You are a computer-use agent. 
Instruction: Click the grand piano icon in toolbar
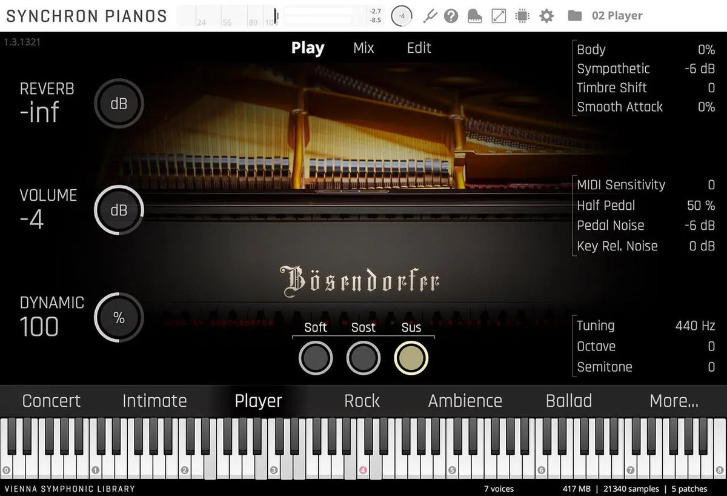(474, 16)
